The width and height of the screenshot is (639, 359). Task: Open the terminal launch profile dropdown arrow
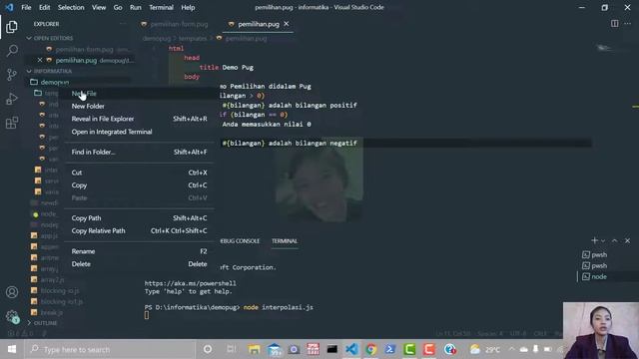[x=603, y=241]
